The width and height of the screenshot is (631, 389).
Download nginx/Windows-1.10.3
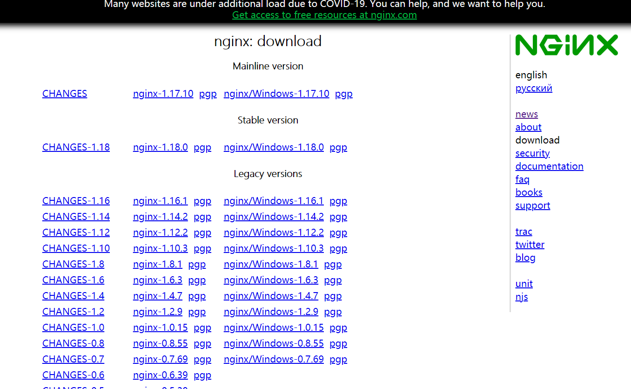tap(274, 248)
